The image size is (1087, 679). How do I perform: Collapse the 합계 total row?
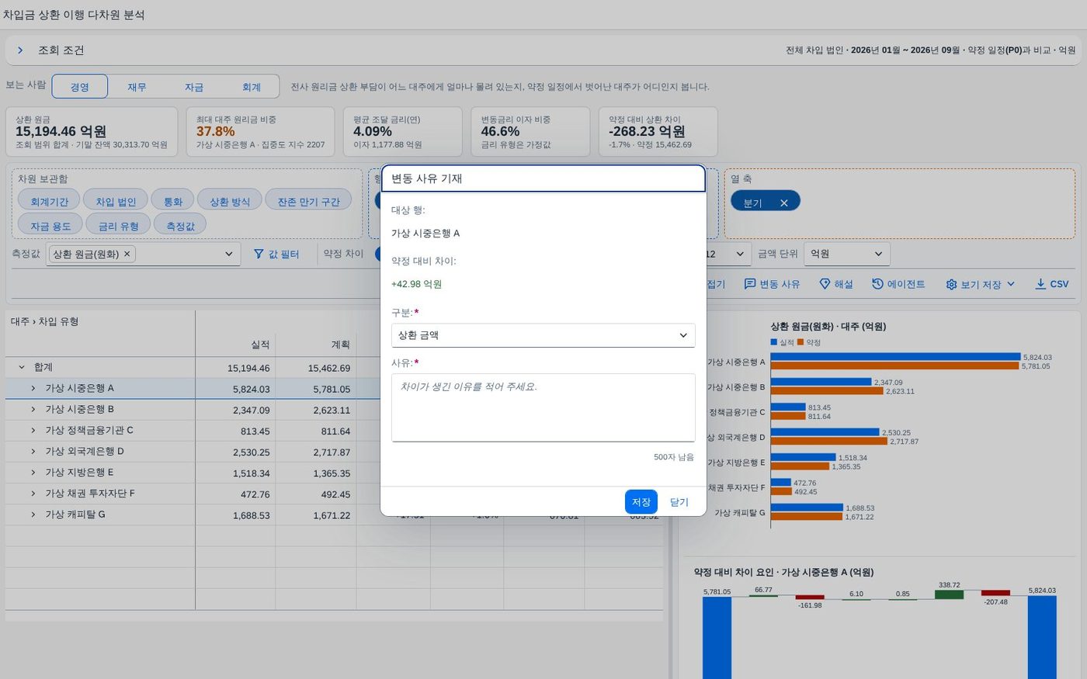(x=22, y=367)
